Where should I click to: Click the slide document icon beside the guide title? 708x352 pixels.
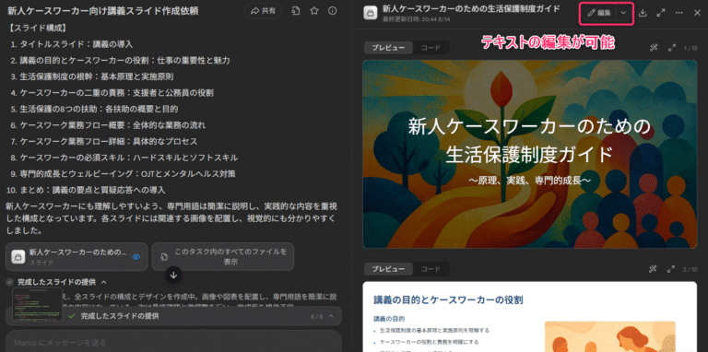(x=371, y=13)
